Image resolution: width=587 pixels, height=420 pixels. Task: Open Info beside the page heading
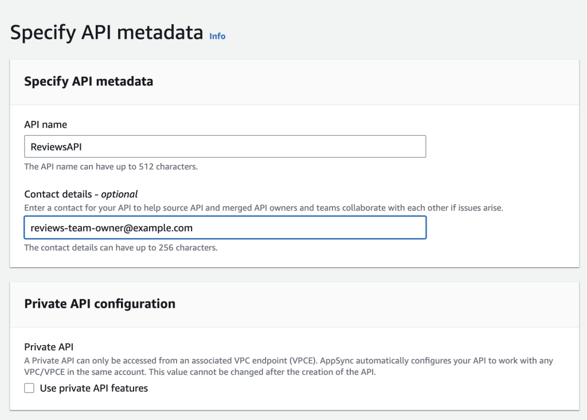click(217, 37)
